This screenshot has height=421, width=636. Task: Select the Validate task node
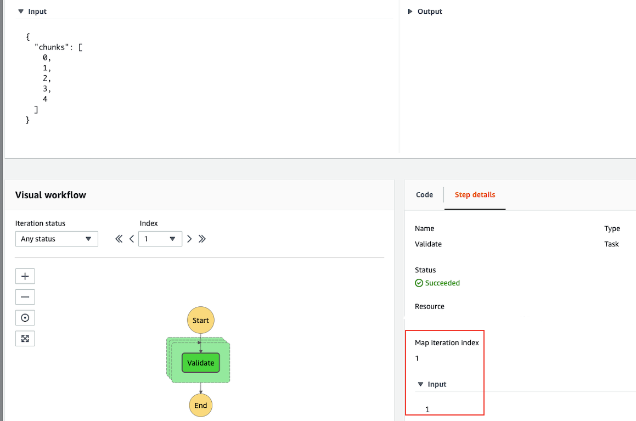tap(200, 363)
